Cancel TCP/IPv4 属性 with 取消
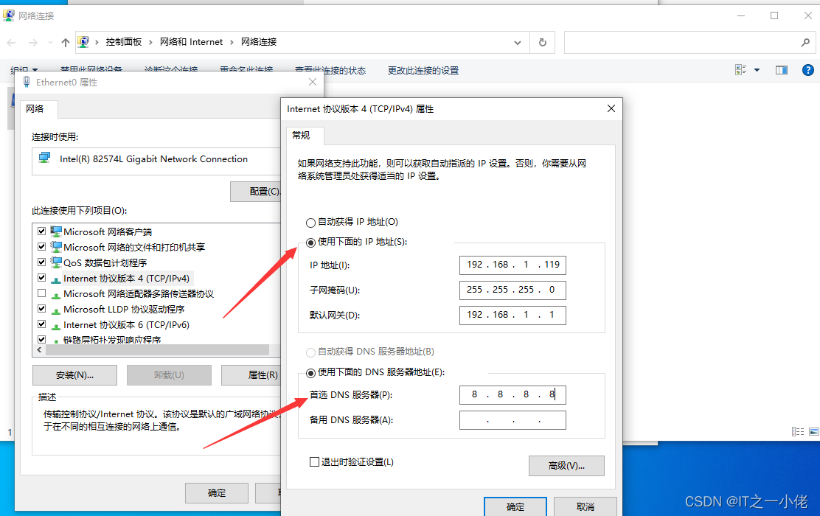The width and height of the screenshot is (820, 516). click(x=586, y=506)
